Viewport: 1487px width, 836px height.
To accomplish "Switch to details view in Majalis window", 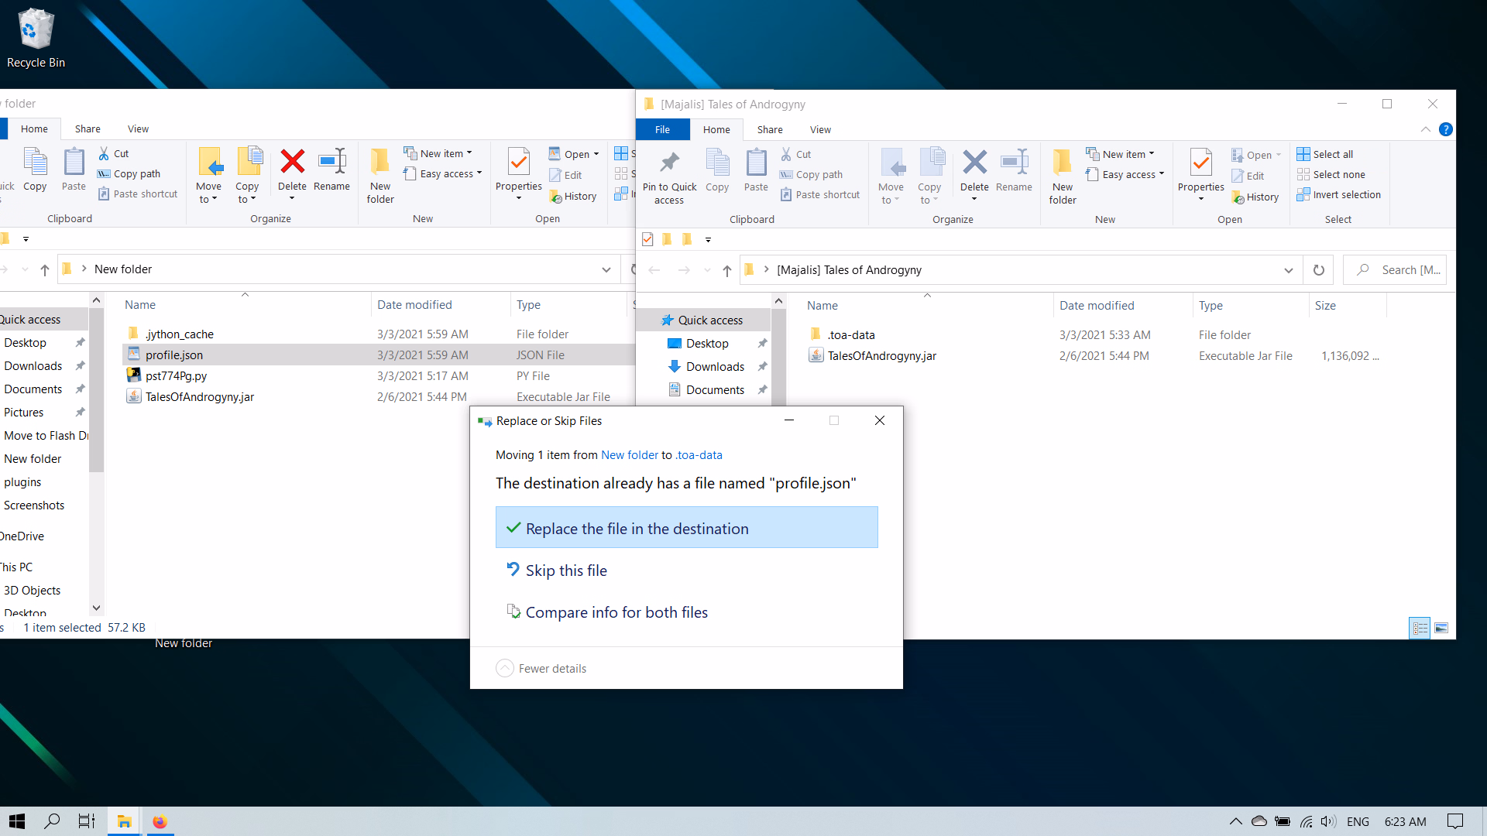I will (x=1420, y=628).
